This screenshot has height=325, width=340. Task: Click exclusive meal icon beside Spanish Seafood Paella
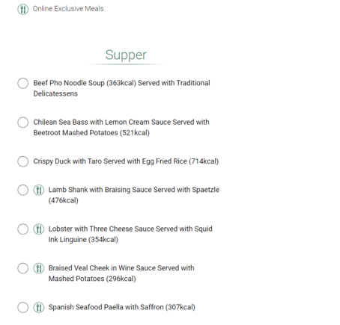39,307
